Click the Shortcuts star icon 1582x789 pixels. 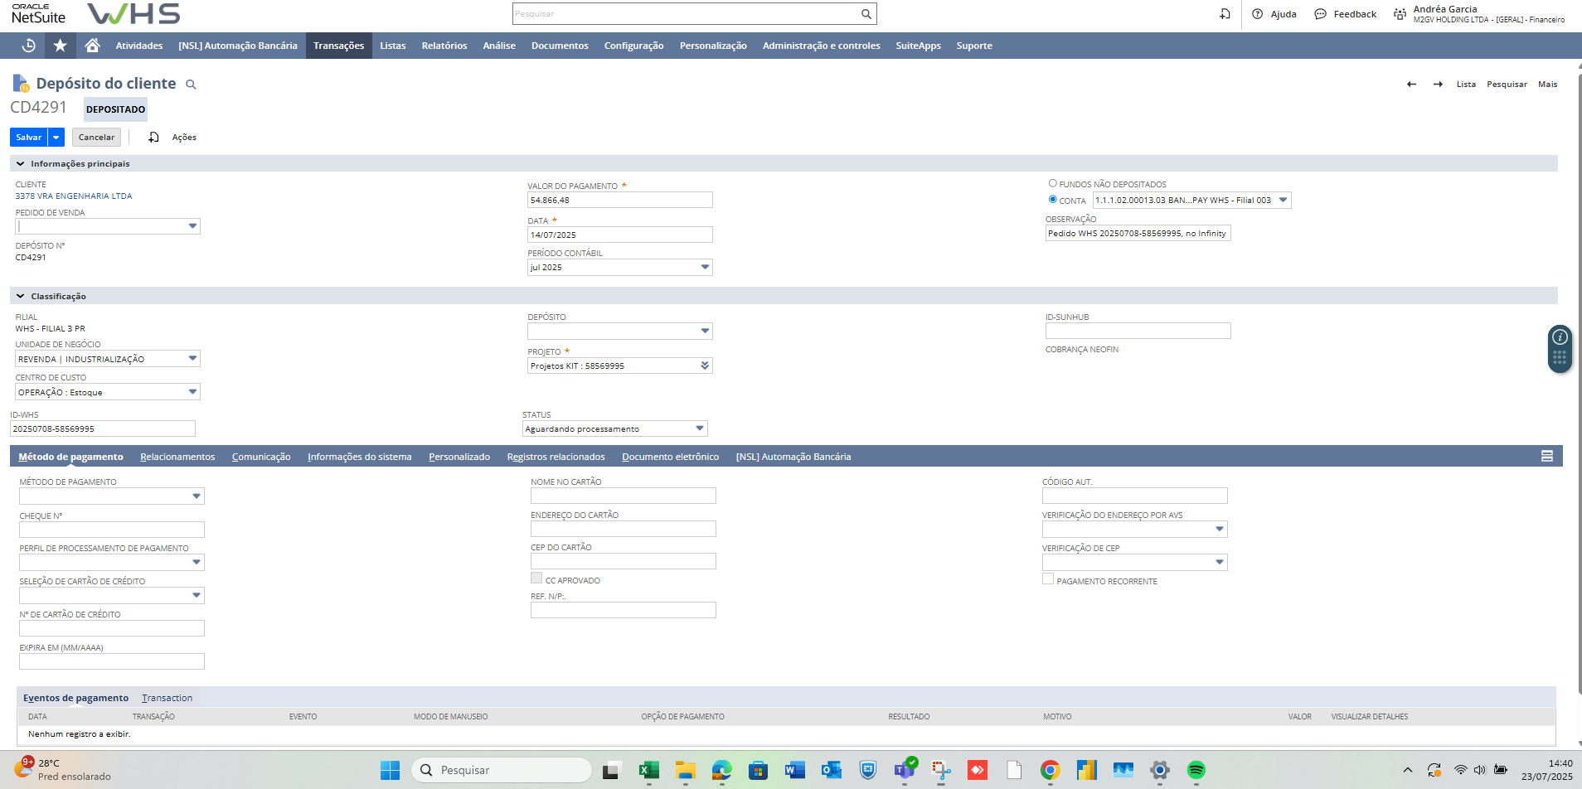tap(60, 46)
